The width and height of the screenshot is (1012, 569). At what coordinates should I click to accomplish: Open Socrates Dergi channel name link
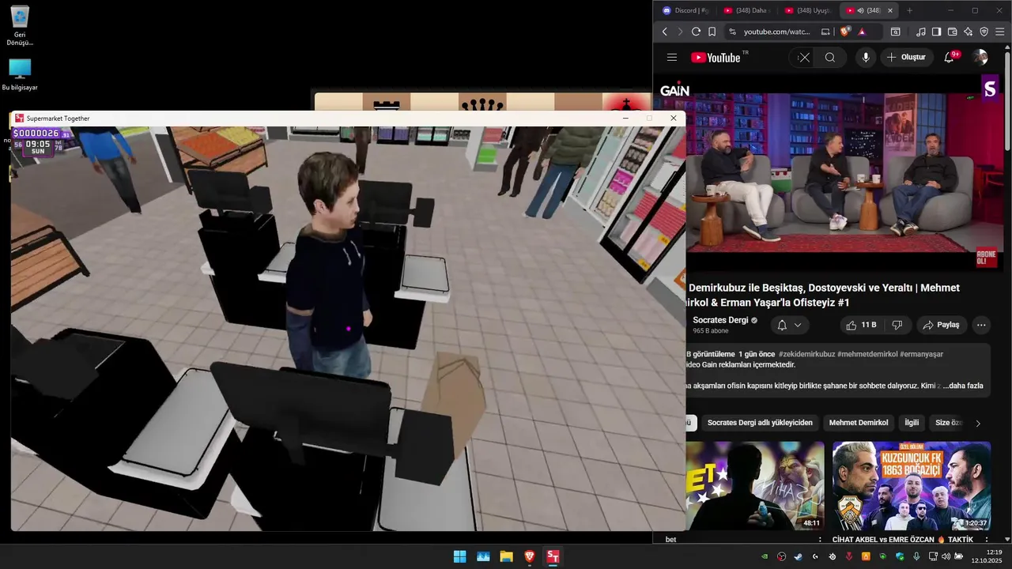(x=720, y=320)
